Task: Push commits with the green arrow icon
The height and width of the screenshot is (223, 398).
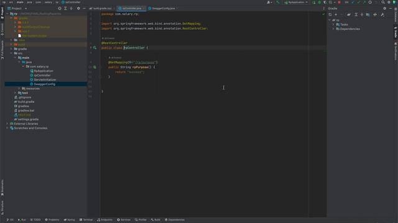Action: coord(364,2)
